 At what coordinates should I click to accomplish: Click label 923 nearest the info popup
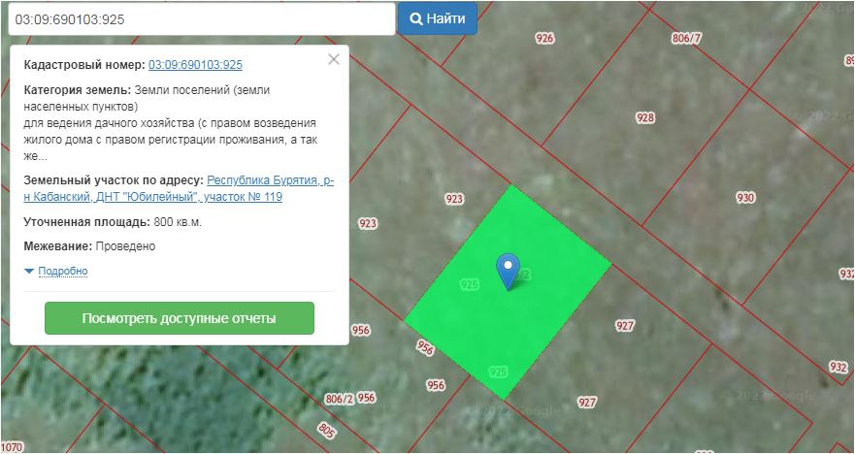click(x=367, y=223)
